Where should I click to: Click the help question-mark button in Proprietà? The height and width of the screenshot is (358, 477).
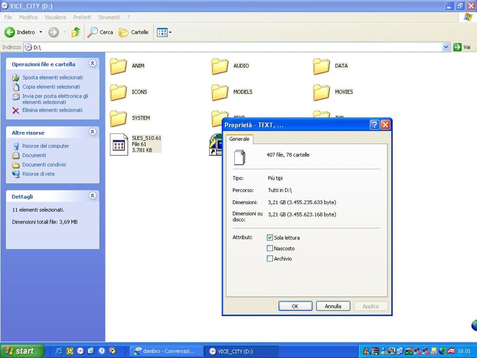pyautogui.click(x=374, y=125)
